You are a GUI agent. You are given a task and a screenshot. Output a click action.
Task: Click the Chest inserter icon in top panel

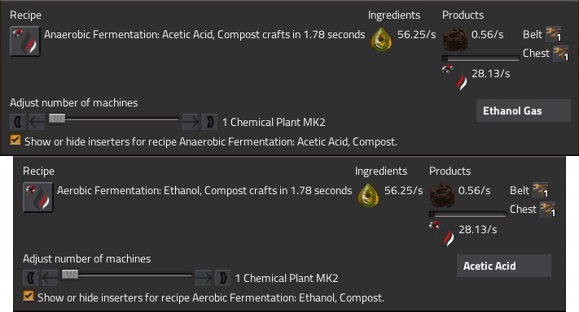(561, 54)
